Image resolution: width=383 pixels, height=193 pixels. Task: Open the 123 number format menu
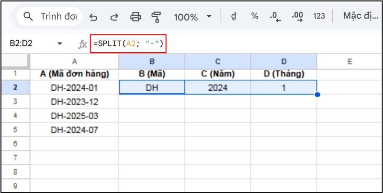pos(319,16)
